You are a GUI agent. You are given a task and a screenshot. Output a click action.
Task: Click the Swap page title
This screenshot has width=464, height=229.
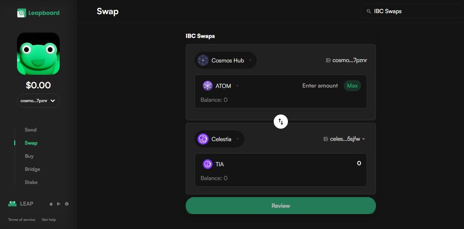[x=108, y=11]
